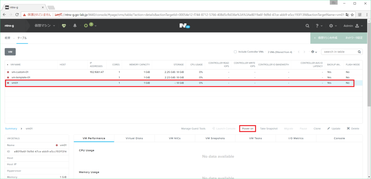Open the Console tab
The height and width of the screenshot is (179, 371).
339,138
